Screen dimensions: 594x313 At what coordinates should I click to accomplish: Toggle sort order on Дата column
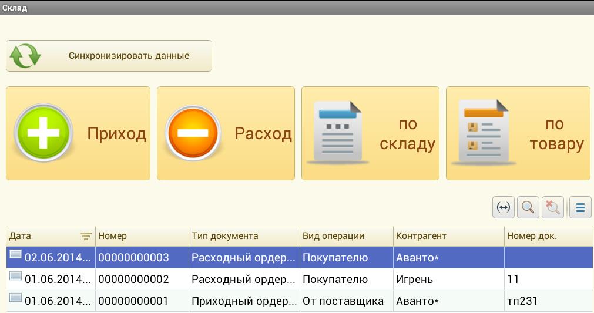click(x=86, y=236)
